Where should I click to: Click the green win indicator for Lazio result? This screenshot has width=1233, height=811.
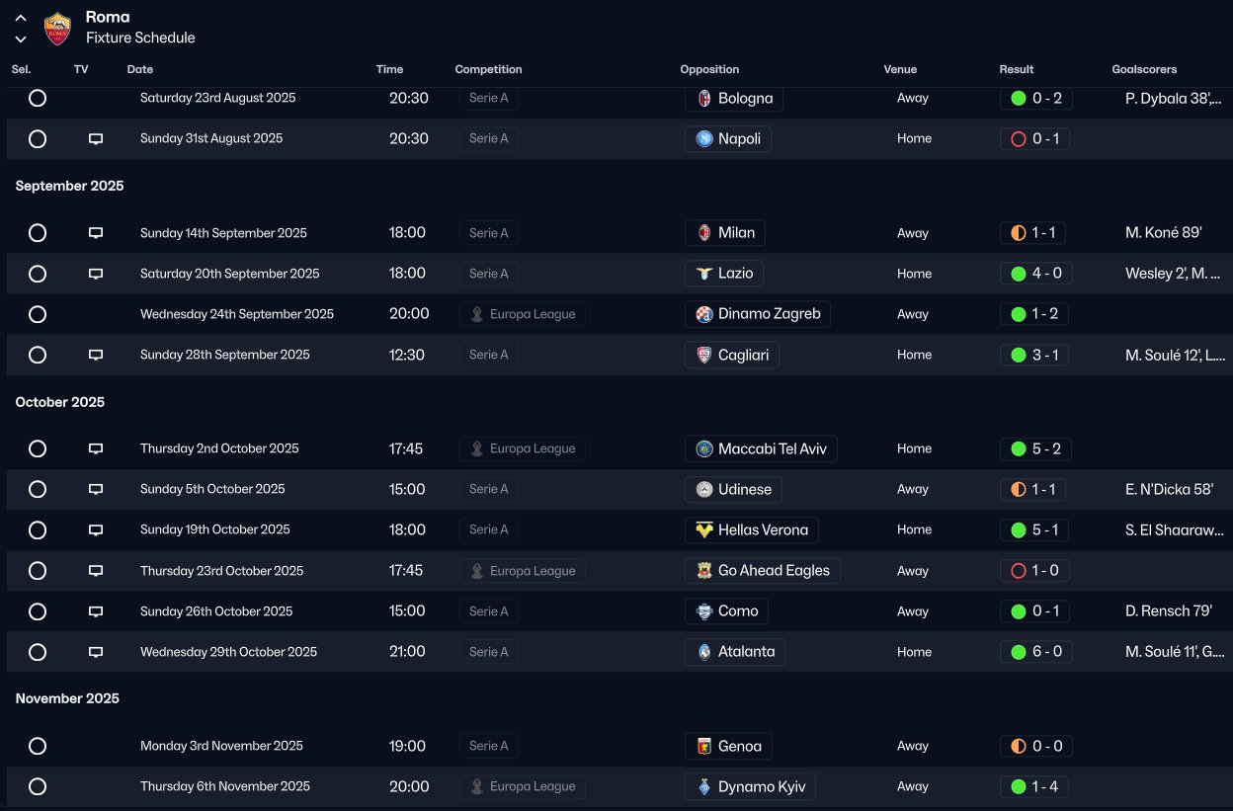tap(1019, 274)
